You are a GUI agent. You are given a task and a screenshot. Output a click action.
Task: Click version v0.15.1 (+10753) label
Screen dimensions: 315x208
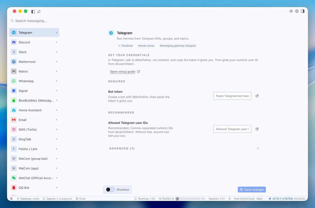pos(281,199)
